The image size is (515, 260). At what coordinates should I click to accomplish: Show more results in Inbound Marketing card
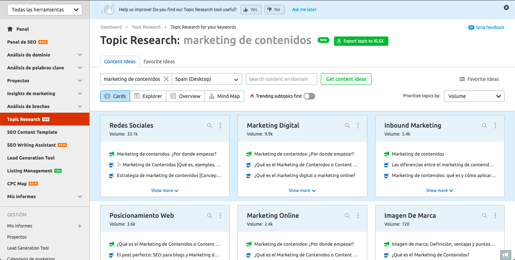tap(440, 191)
